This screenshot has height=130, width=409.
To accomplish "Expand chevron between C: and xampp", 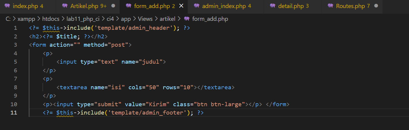I will click(14, 19).
